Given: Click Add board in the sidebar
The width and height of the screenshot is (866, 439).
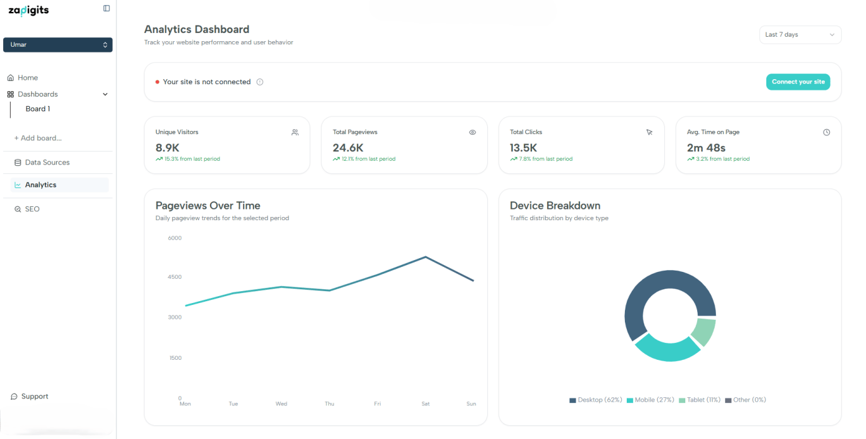Looking at the screenshot, I should (x=38, y=138).
